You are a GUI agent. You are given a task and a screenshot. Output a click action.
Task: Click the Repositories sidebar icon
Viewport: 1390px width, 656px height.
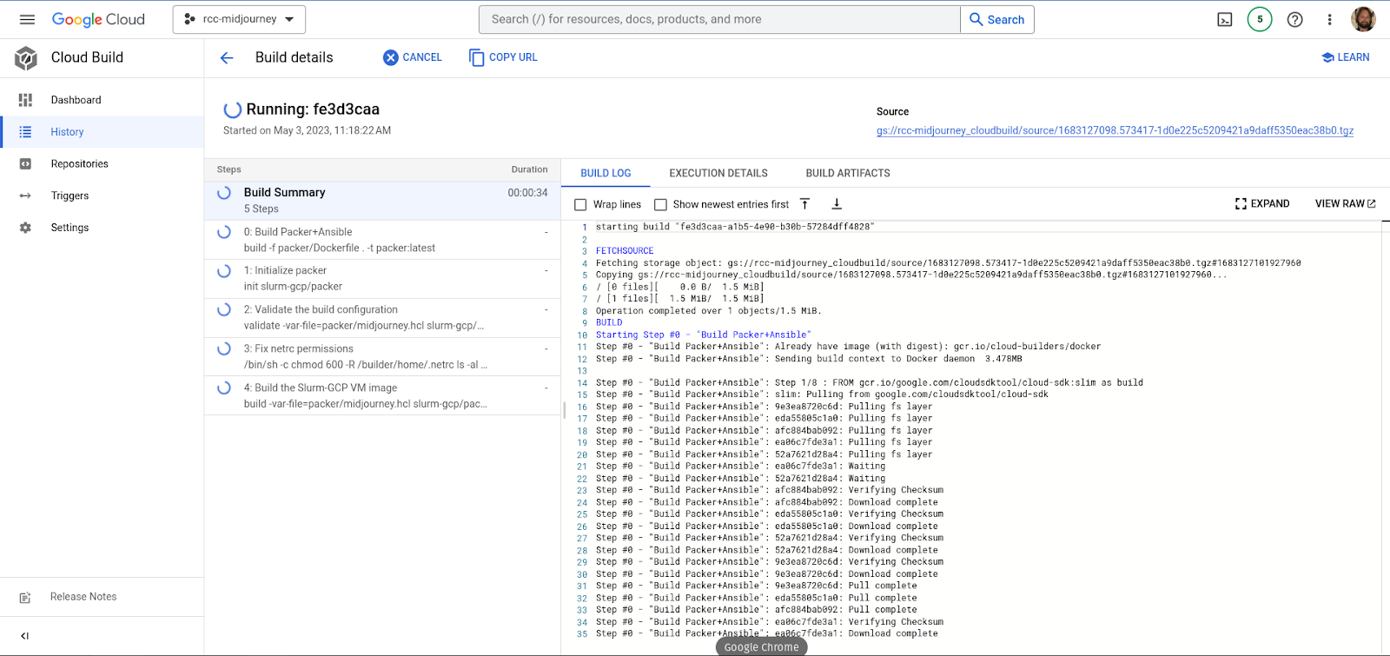coord(25,163)
